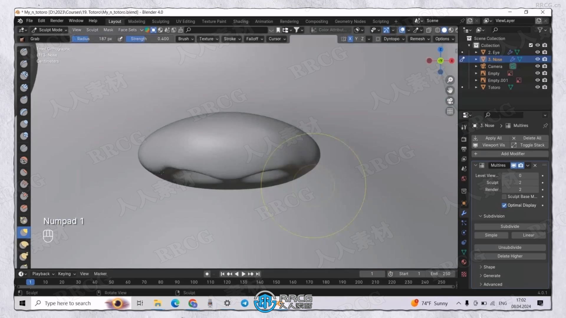Click Delete Higher button
Image resolution: width=566 pixels, height=318 pixels.
click(510, 256)
